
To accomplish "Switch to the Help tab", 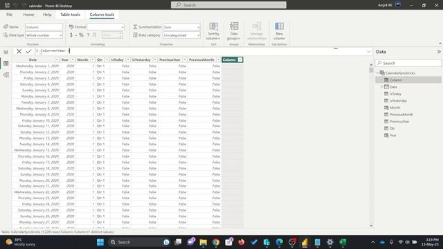I will [x=47, y=15].
